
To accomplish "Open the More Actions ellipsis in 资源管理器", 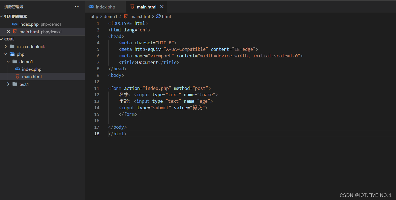I will pos(77,6).
